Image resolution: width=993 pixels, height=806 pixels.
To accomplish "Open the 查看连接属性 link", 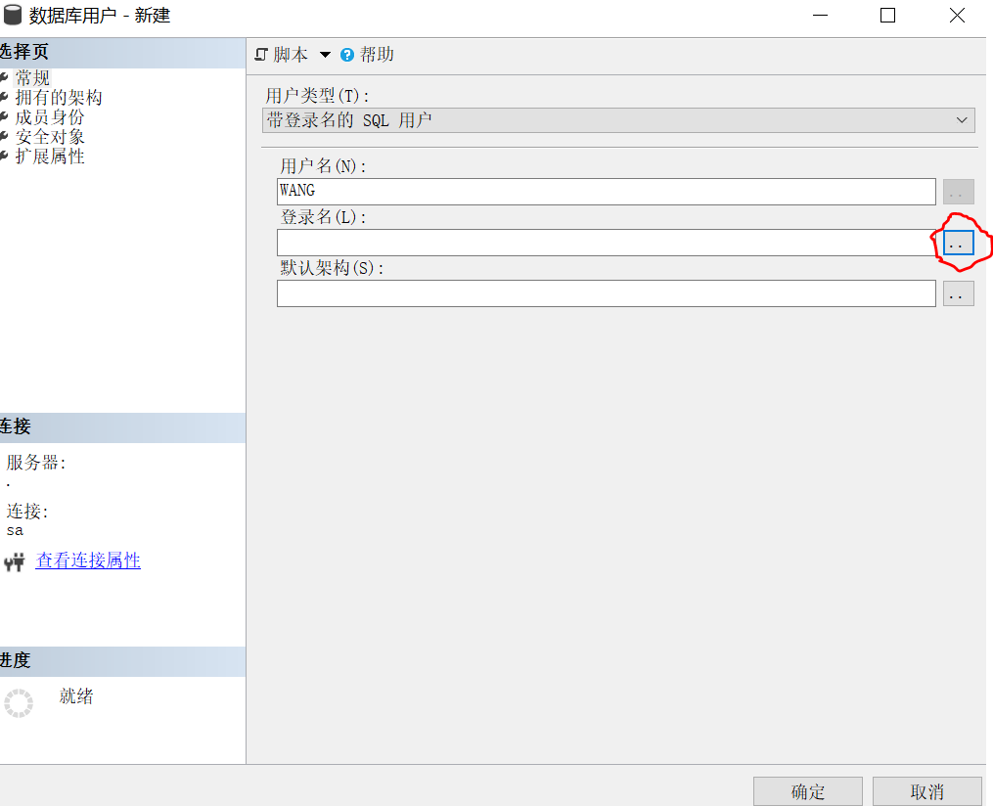I will tap(88, 560).
